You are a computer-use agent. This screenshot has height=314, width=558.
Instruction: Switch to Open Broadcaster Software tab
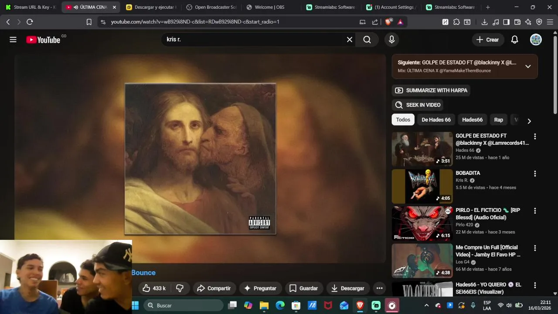[x=211, y=7]
